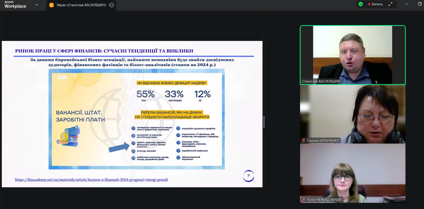Click the green encryption shield icon
The width and height of the screenshot is (424, 209).
tap(361, 4)
